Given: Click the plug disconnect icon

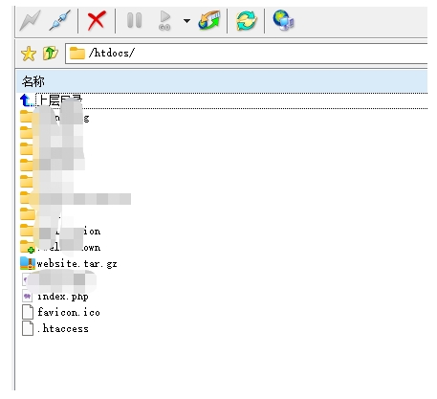Looking at the screenshot, I should (x=60, y=21).
